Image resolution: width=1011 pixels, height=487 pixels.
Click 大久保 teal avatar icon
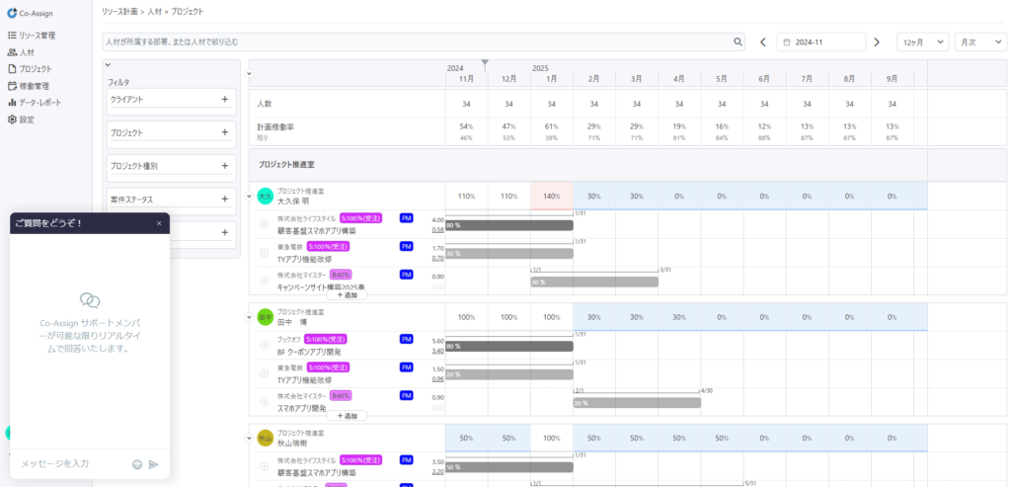(x=265, y=196)
